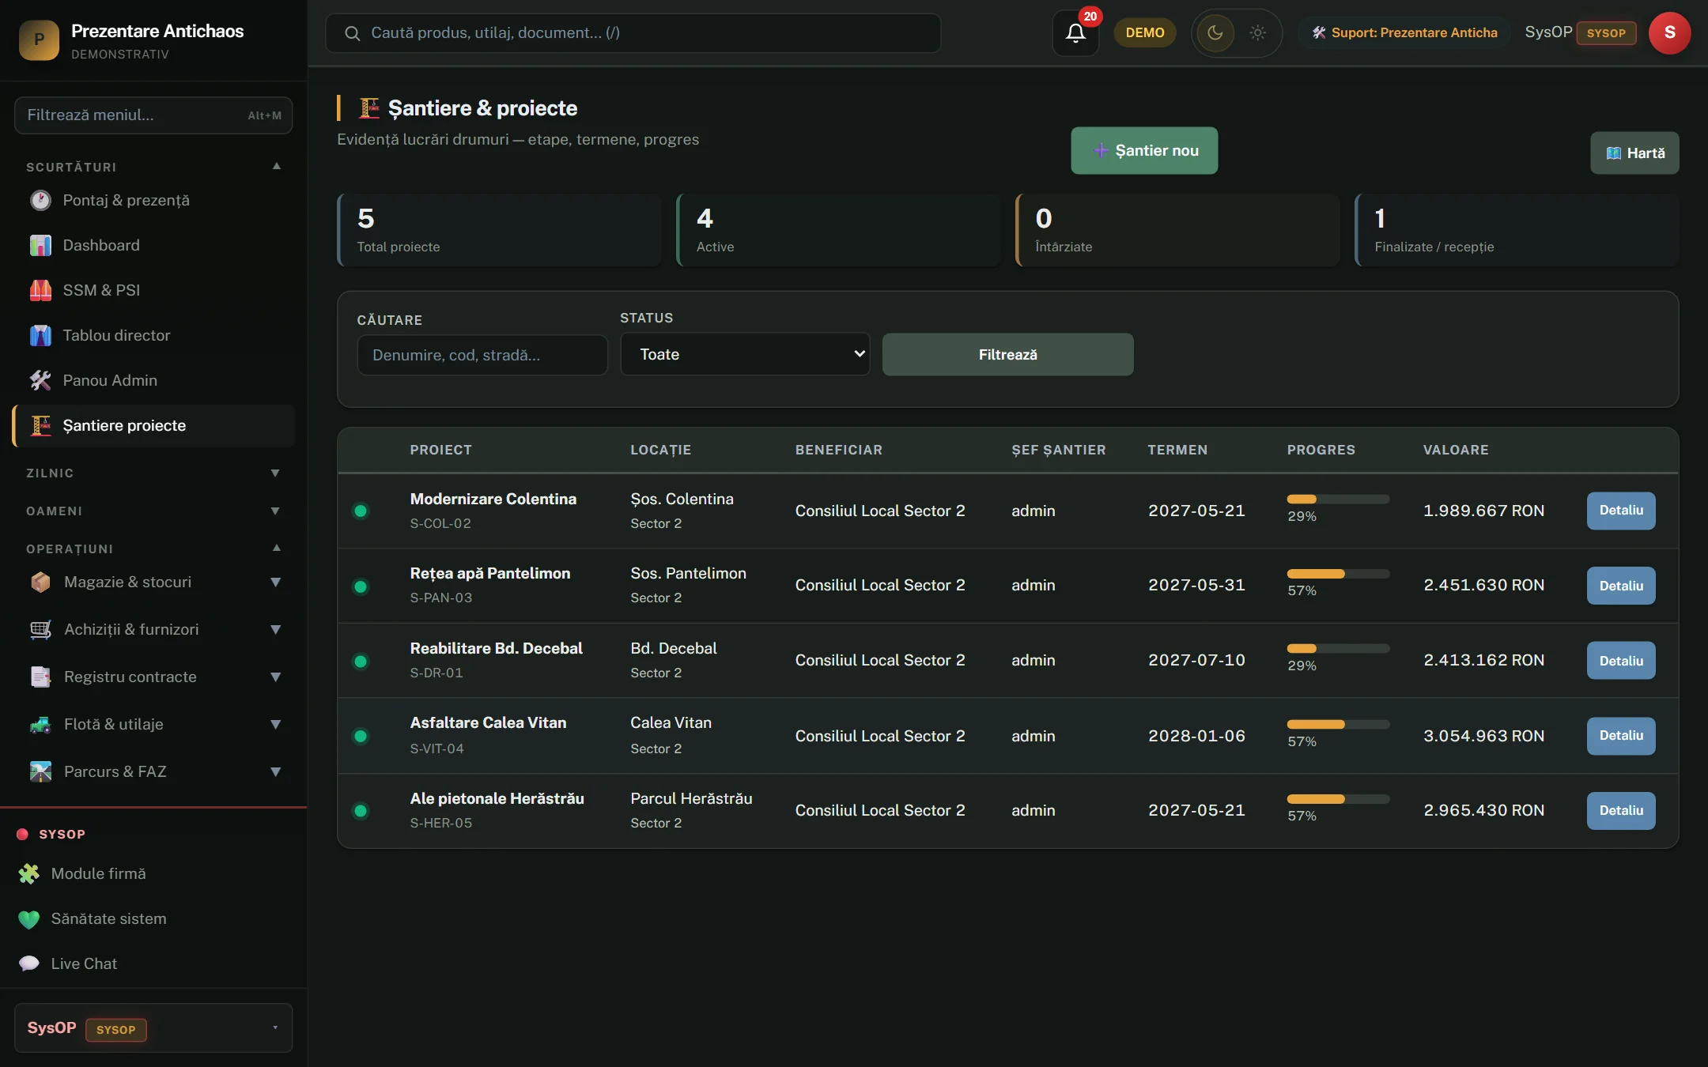
Task: Click the Parcurs & FAZ road icon
Action: (40, 772)
